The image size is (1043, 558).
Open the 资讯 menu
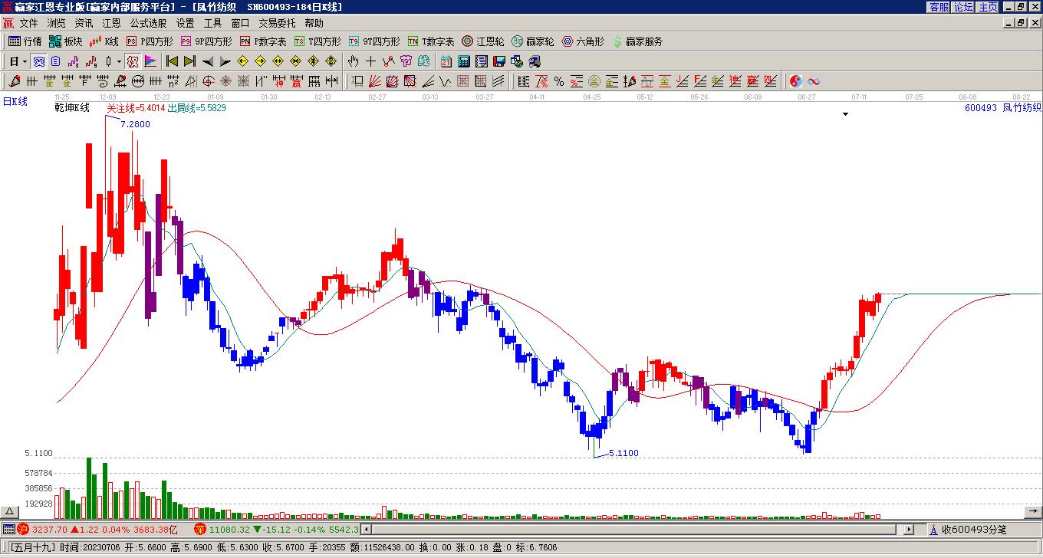coord(84,23)
